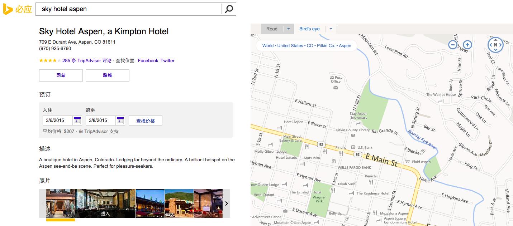
Task: Click the phone number (970) 925-6760
Action: [x=55, y=48]
